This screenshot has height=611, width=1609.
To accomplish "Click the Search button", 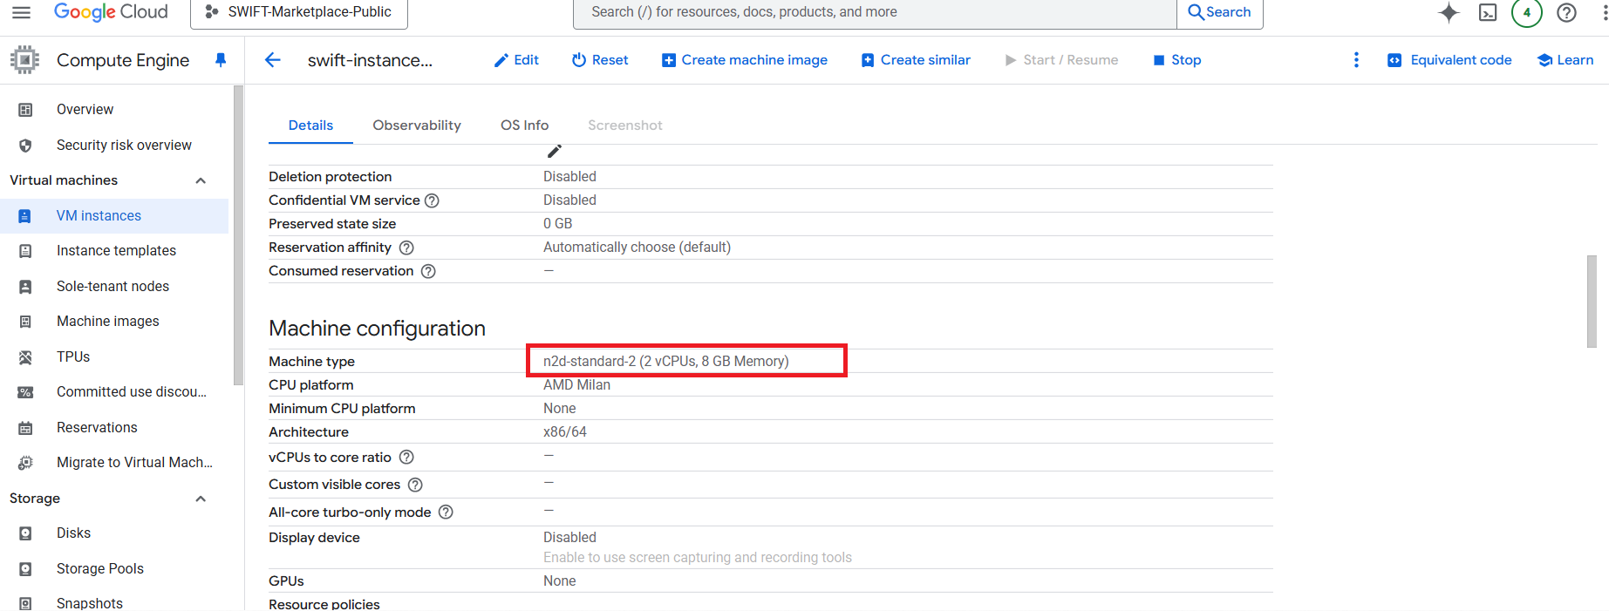I will (1220, 12).
